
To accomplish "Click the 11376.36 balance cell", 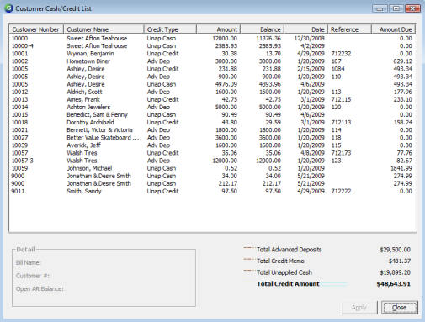I will (268, 39).
